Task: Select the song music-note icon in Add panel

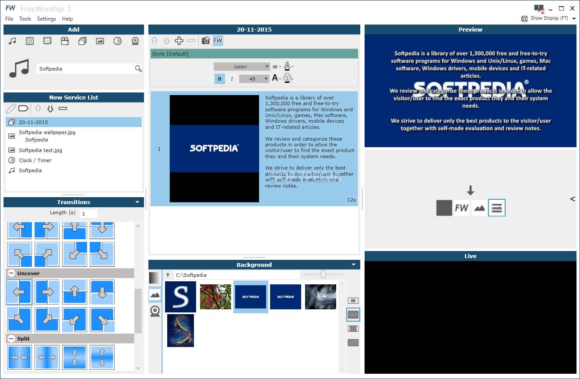Action: point(12,41)
